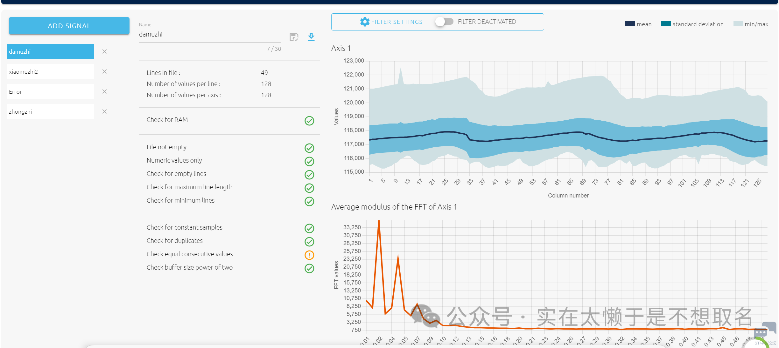Toggle the standard deviation legend swatch
779x348 pixels.
pos(666,24)
